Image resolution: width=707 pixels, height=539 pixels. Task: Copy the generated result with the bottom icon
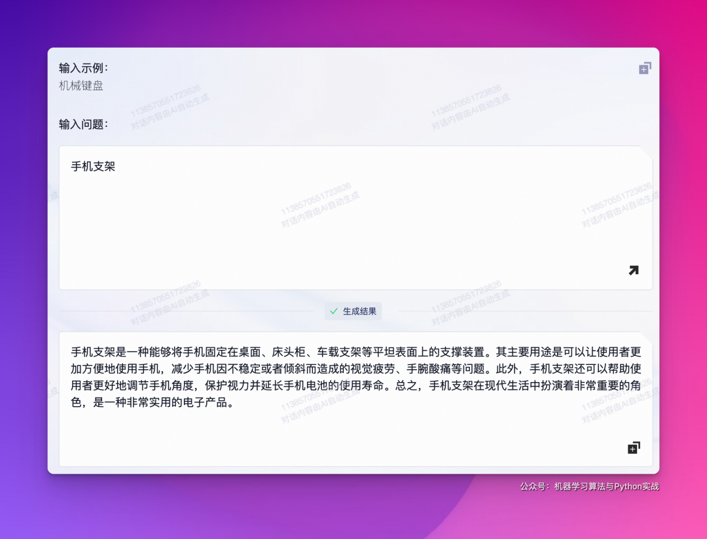point(634,447)
